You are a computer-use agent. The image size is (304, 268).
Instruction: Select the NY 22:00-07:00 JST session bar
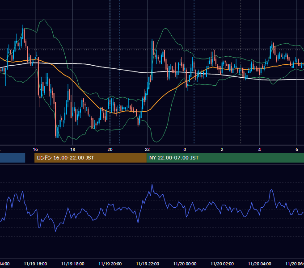click(x=225, y=158)
